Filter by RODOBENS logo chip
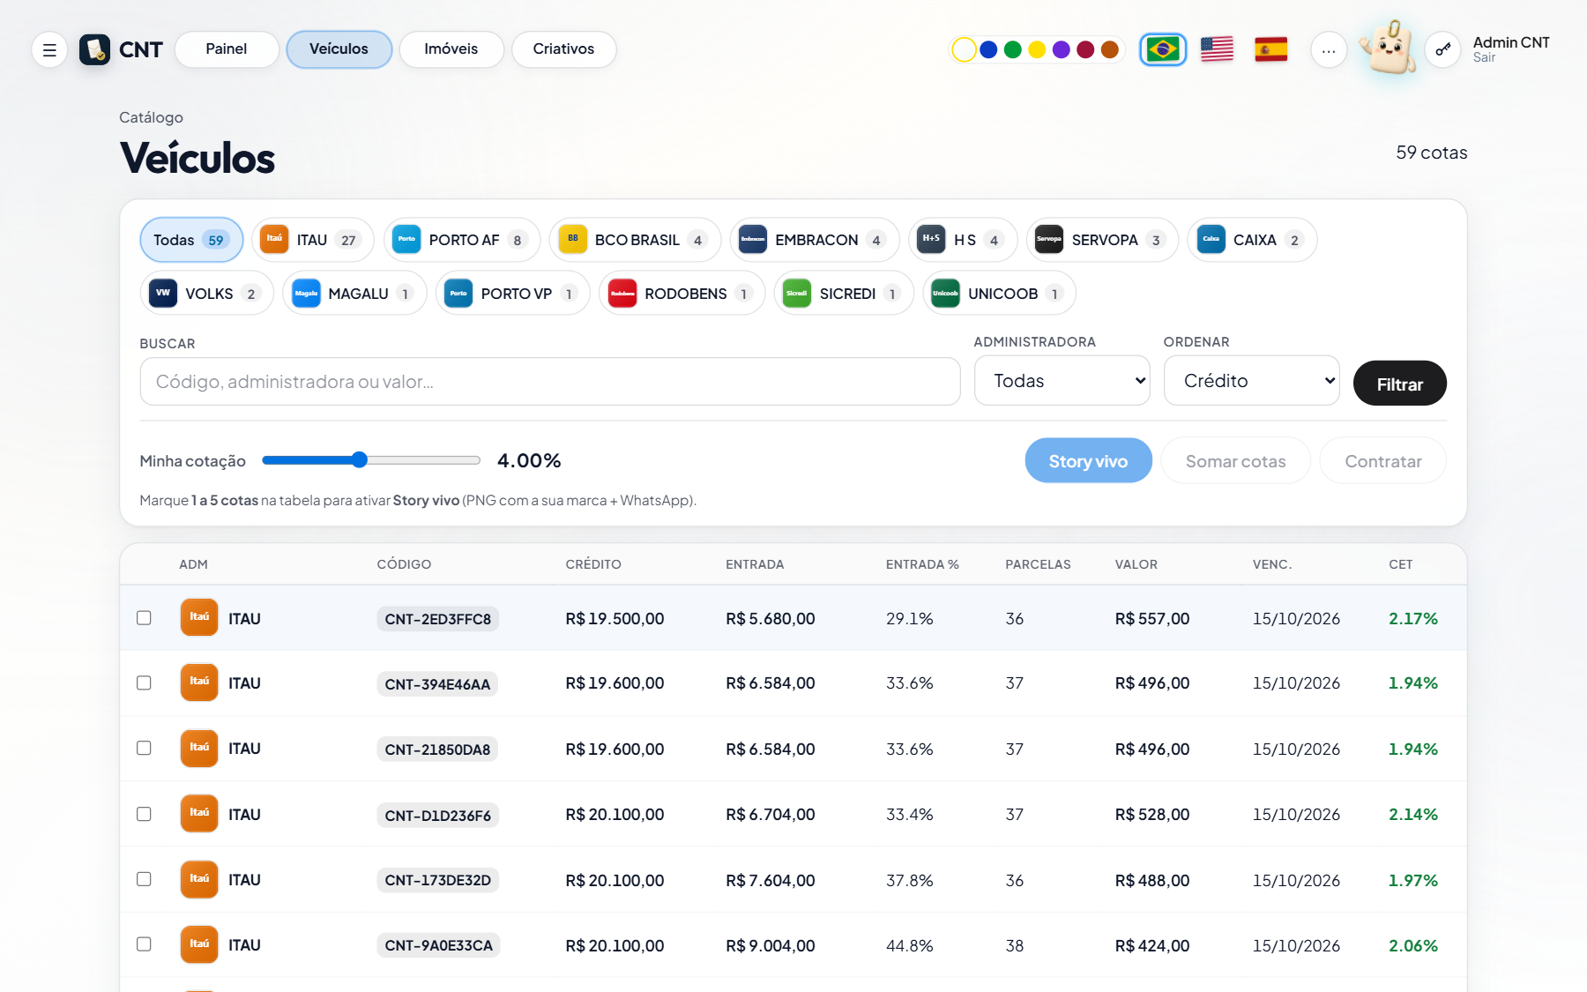 pyautogui.click(x=682, y=294)
